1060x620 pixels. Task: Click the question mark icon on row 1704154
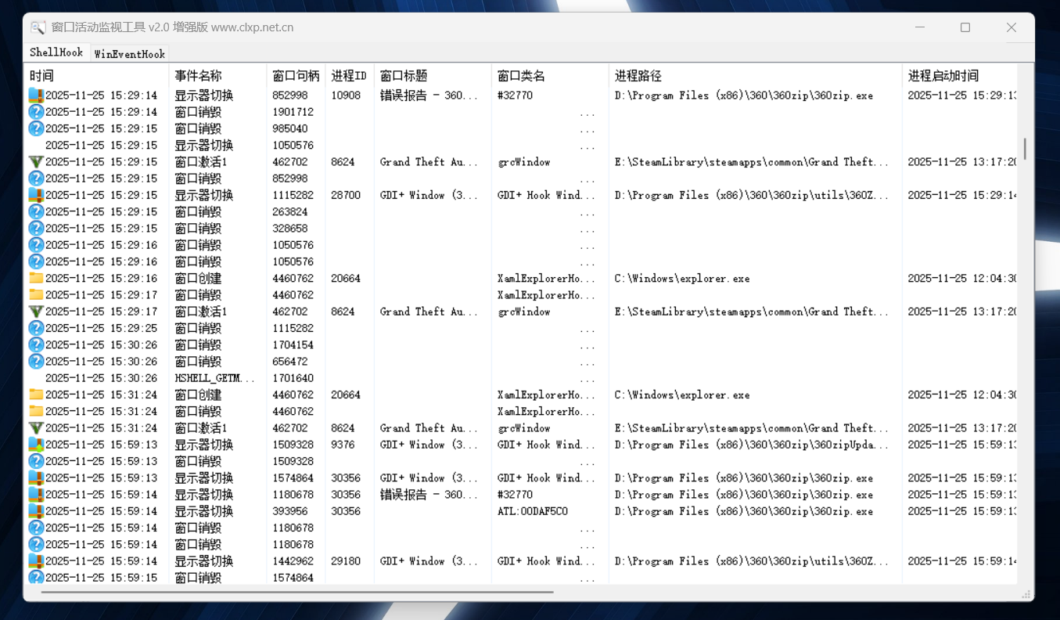coord(36,345)
